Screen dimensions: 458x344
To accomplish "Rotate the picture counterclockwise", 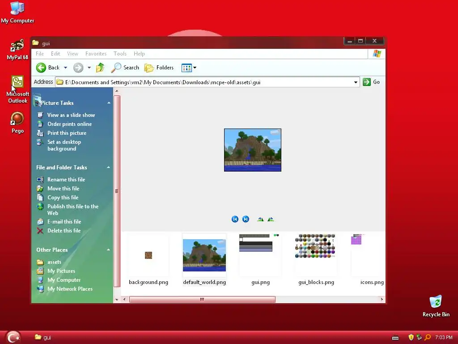I will pos(271,219).
